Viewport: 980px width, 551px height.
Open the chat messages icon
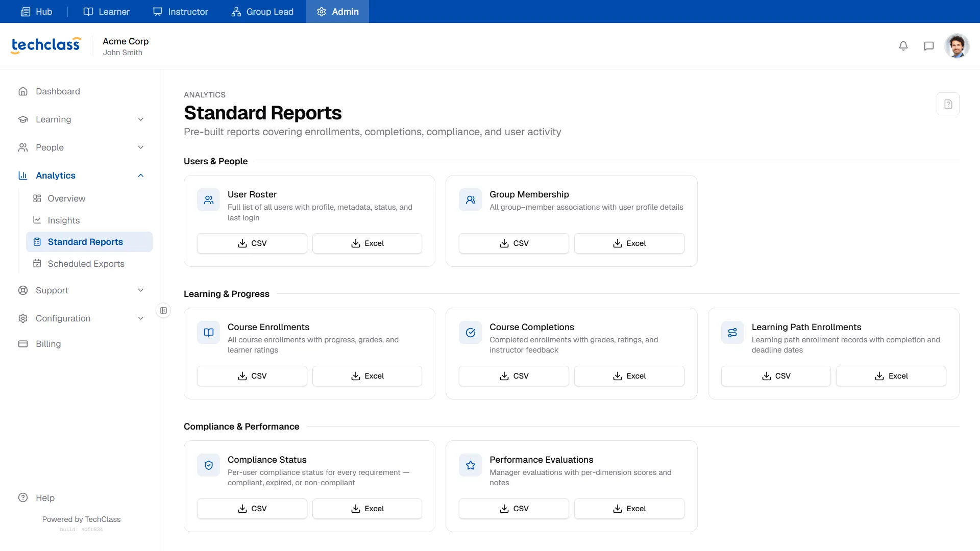929,46
